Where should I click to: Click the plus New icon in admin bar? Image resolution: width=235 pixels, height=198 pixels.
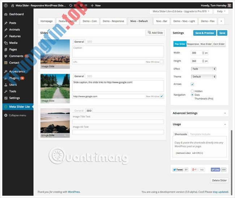tap(92, 5)
